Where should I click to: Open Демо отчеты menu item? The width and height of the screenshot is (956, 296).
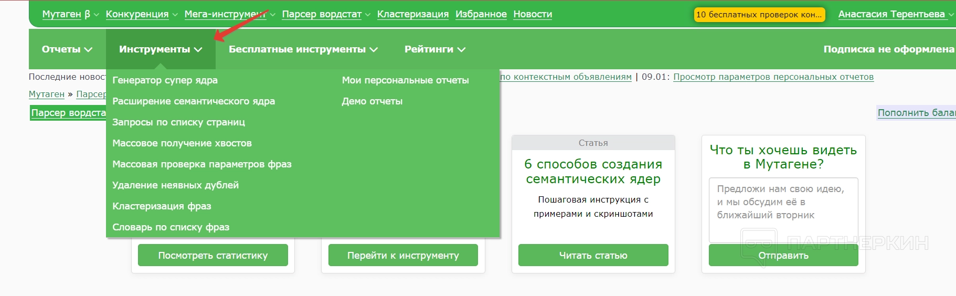point(372,101)
